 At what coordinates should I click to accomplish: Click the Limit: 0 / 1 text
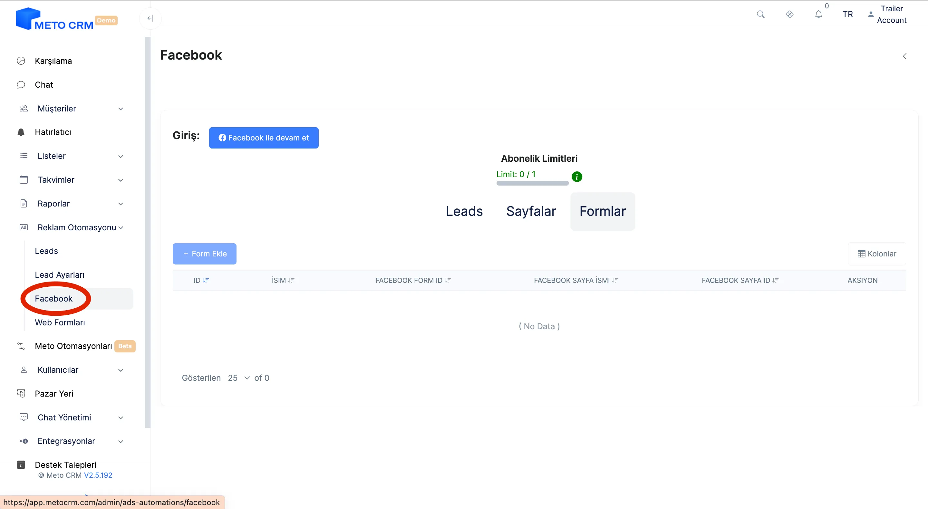516,174
